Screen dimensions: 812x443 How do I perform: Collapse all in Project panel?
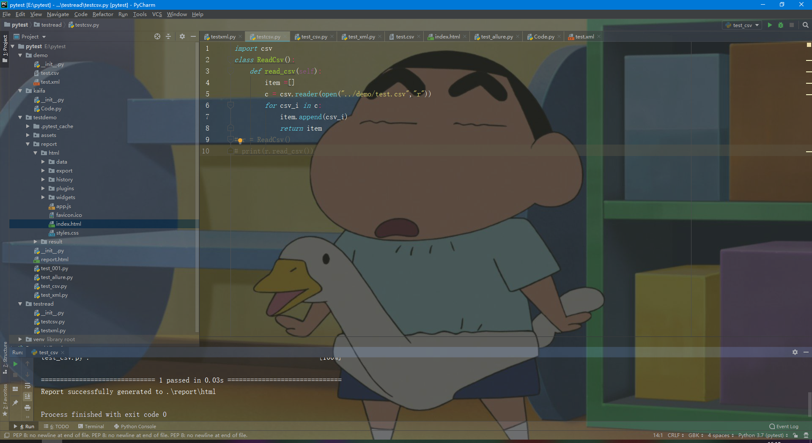168,36
